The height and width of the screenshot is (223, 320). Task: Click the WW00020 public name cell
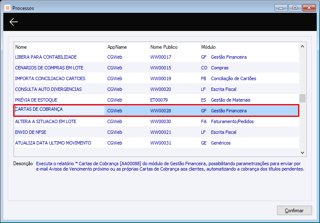(x=160, y=89)
